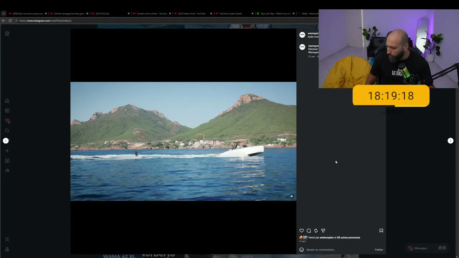The image size is (459, 258).
Task: Open direct messages icon with notification badge
Action: click(7, 121)
